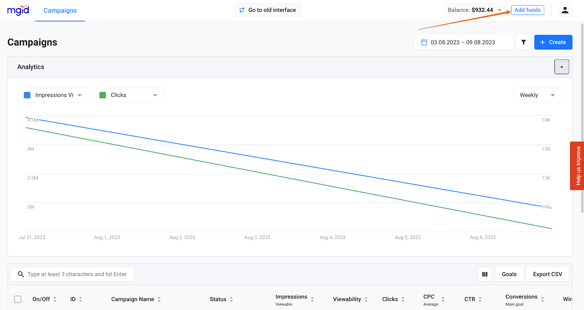Sort by Campaign Name arrows
584x310 pixels.
tap(159, 299)
